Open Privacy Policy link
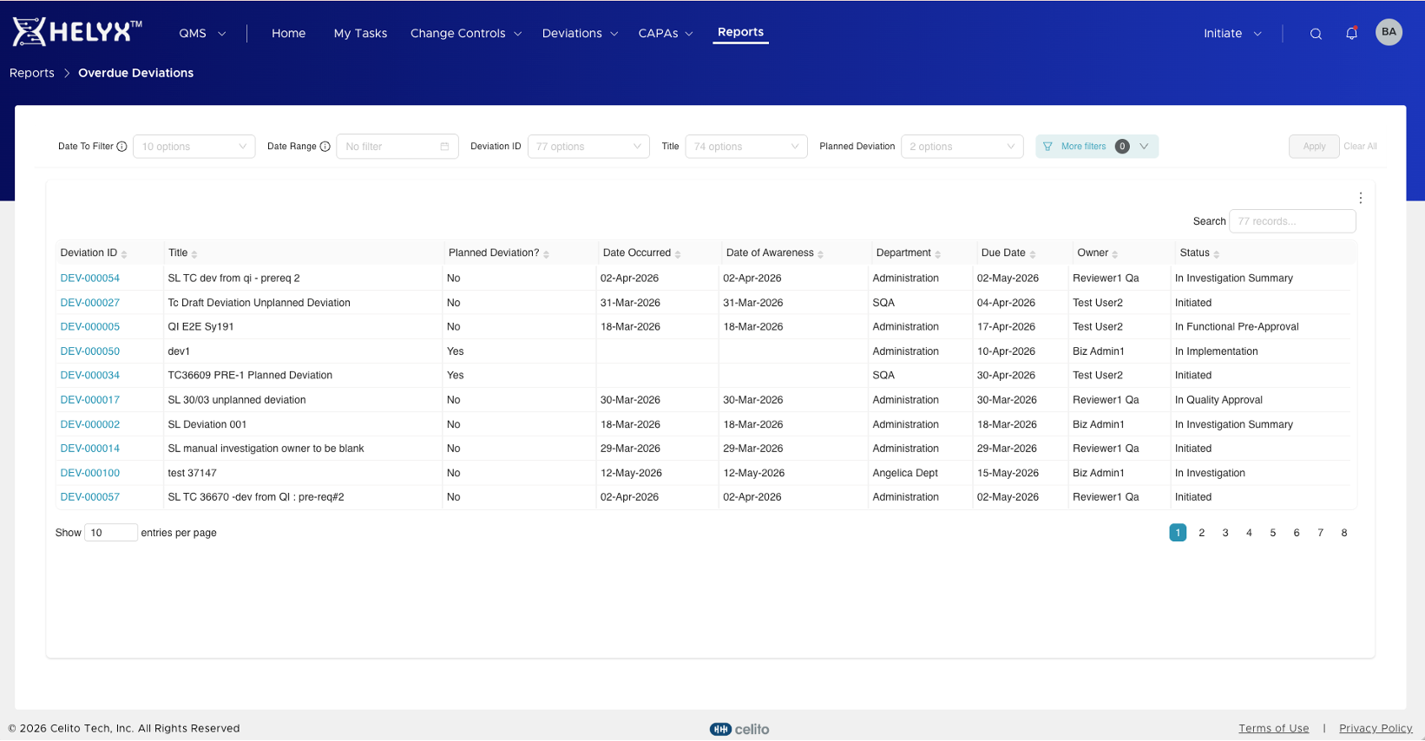Screen dimensions: 1425x741 [x=1376, y=729]
